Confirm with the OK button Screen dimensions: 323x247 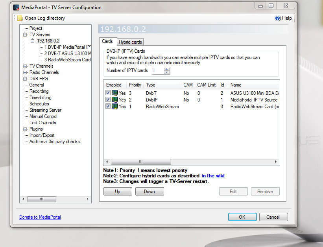242,217
